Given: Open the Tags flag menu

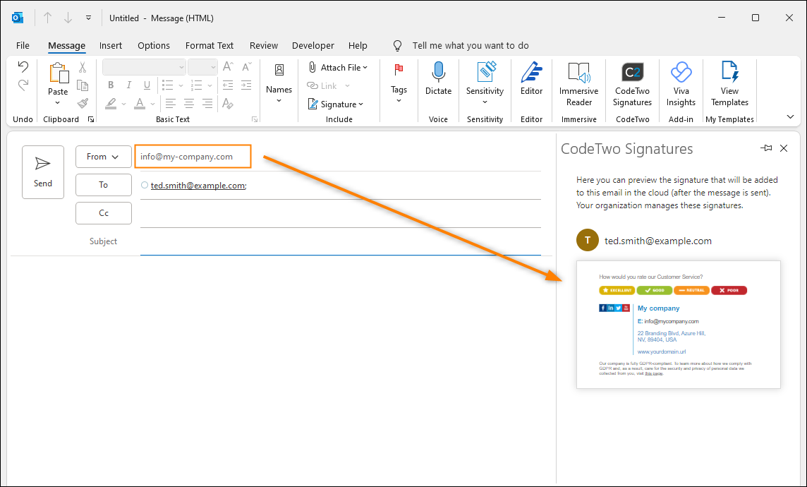Looking at the screenshot, I should [x=399, y=83].
